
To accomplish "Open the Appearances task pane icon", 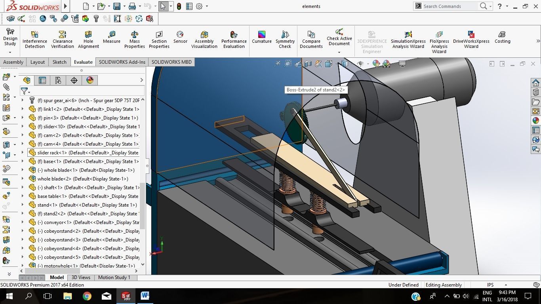I will 536,121.
